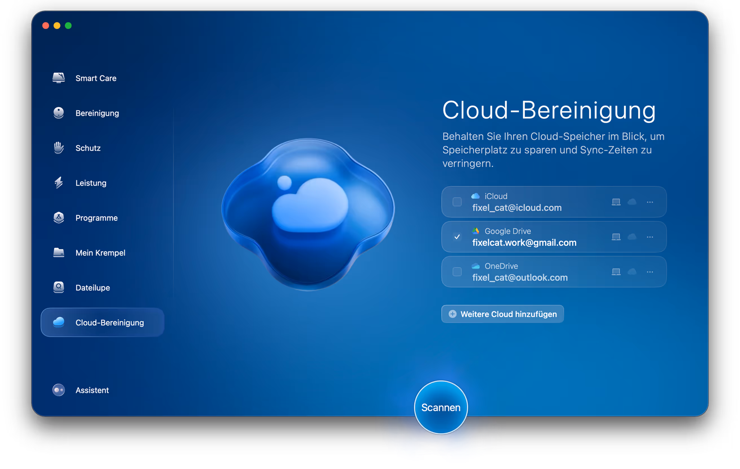Click the Mein Krempel folder icon
This screenshot has height=469, width=740.
click(58, 253)
